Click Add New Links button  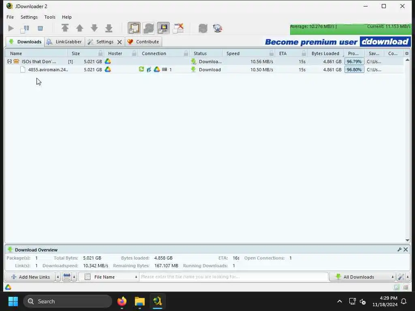tap(30, 277)
